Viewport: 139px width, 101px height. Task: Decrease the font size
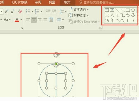click(x=12, y=11)
